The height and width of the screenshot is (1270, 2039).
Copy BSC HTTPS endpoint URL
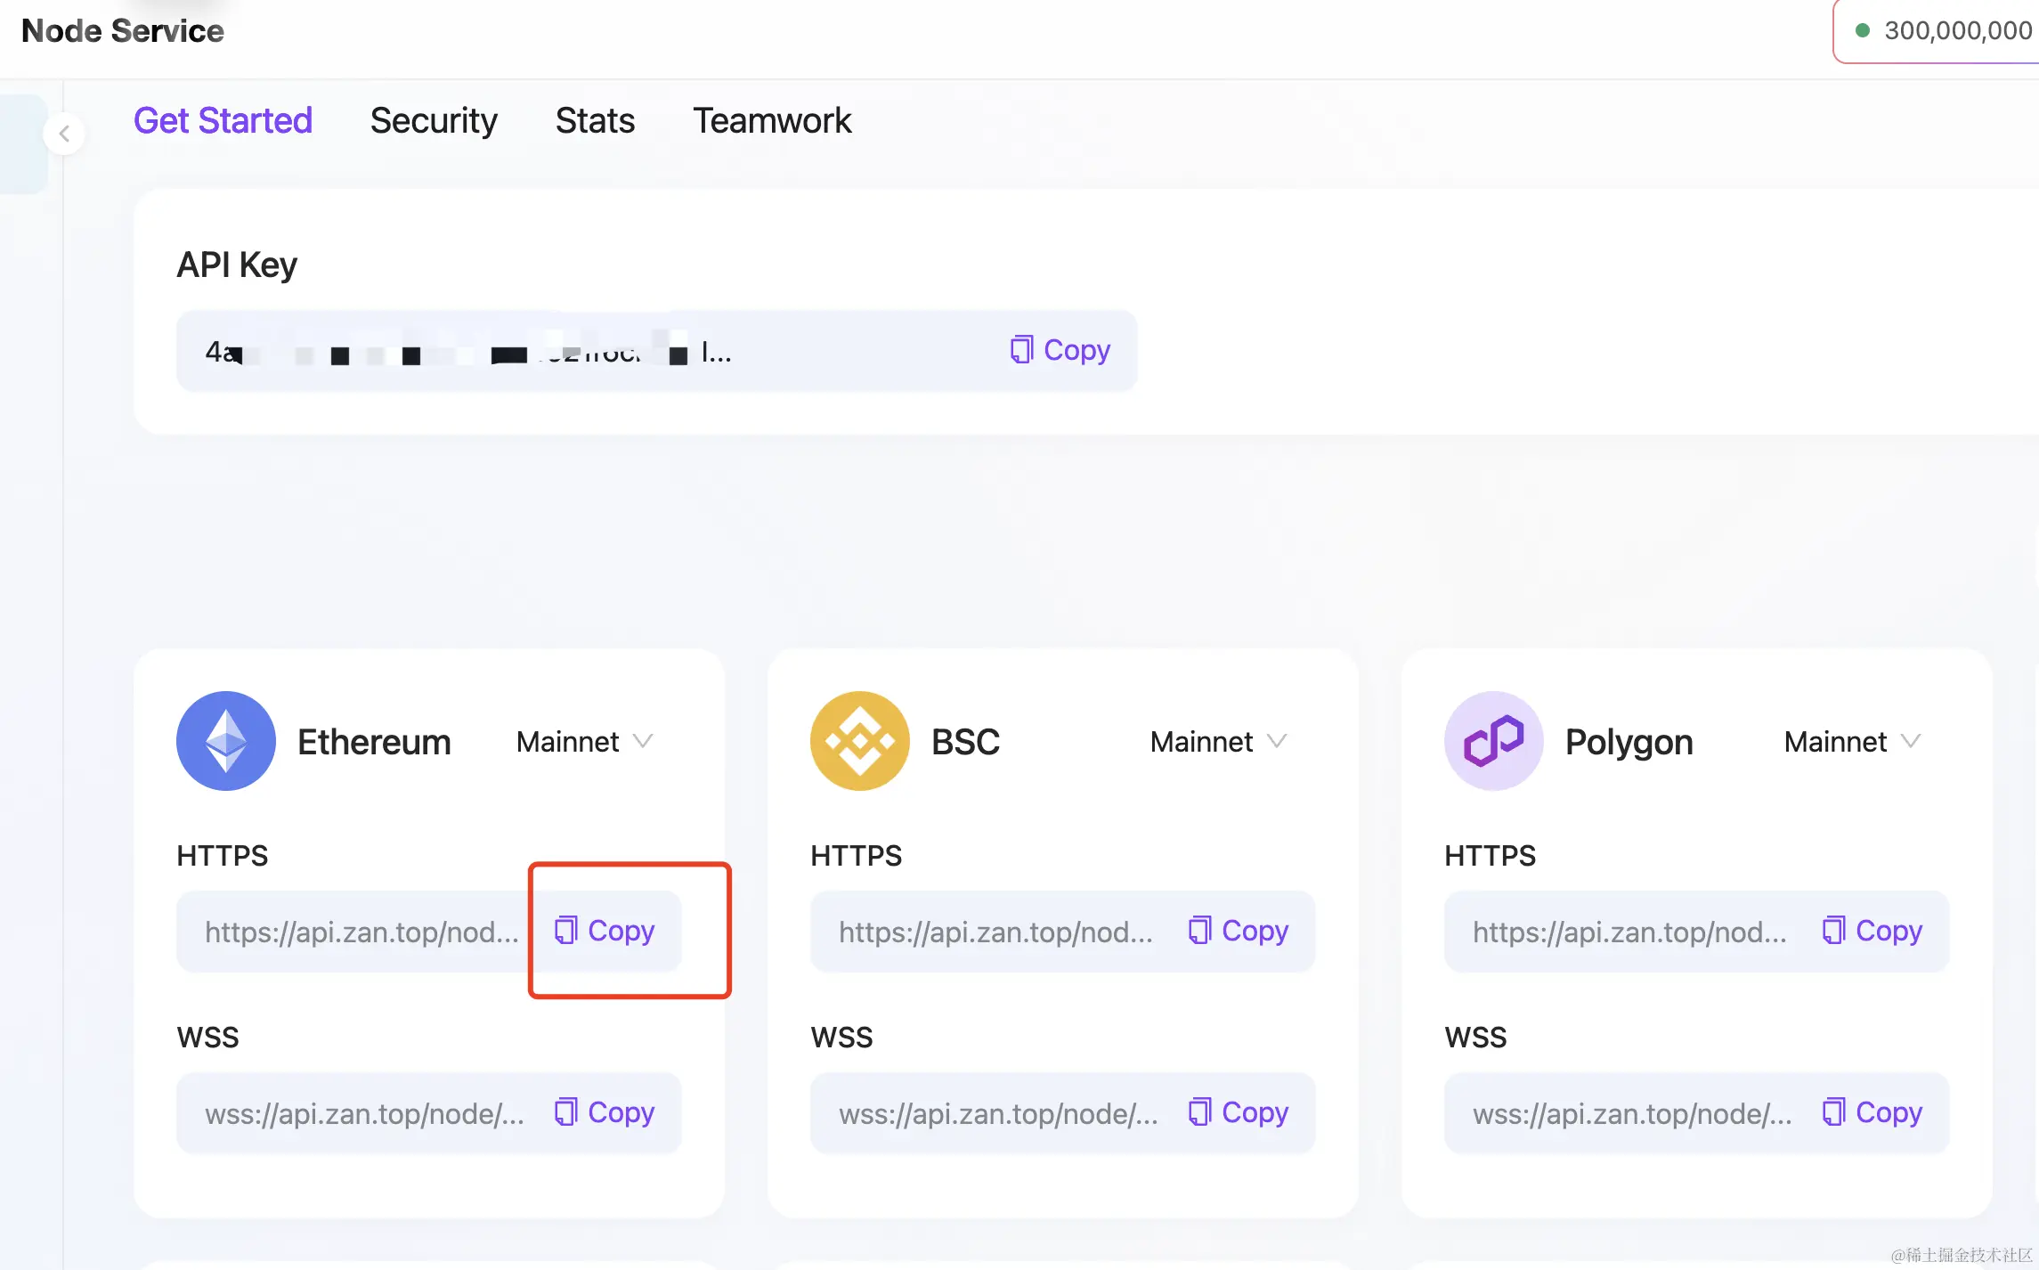(x=1239, y=931)
